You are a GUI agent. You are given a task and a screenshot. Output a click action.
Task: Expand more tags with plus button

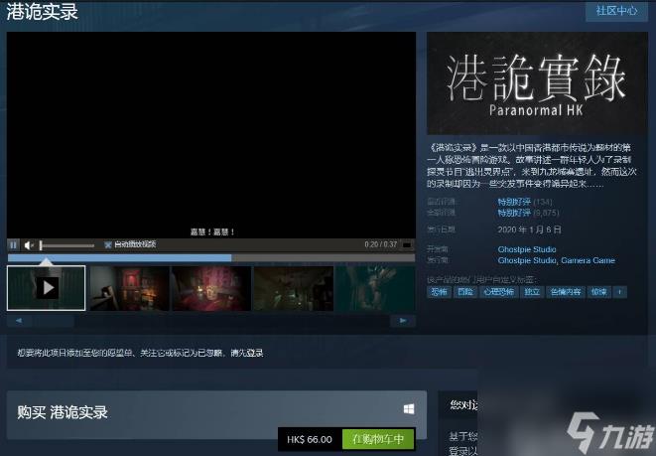(619, 292)
